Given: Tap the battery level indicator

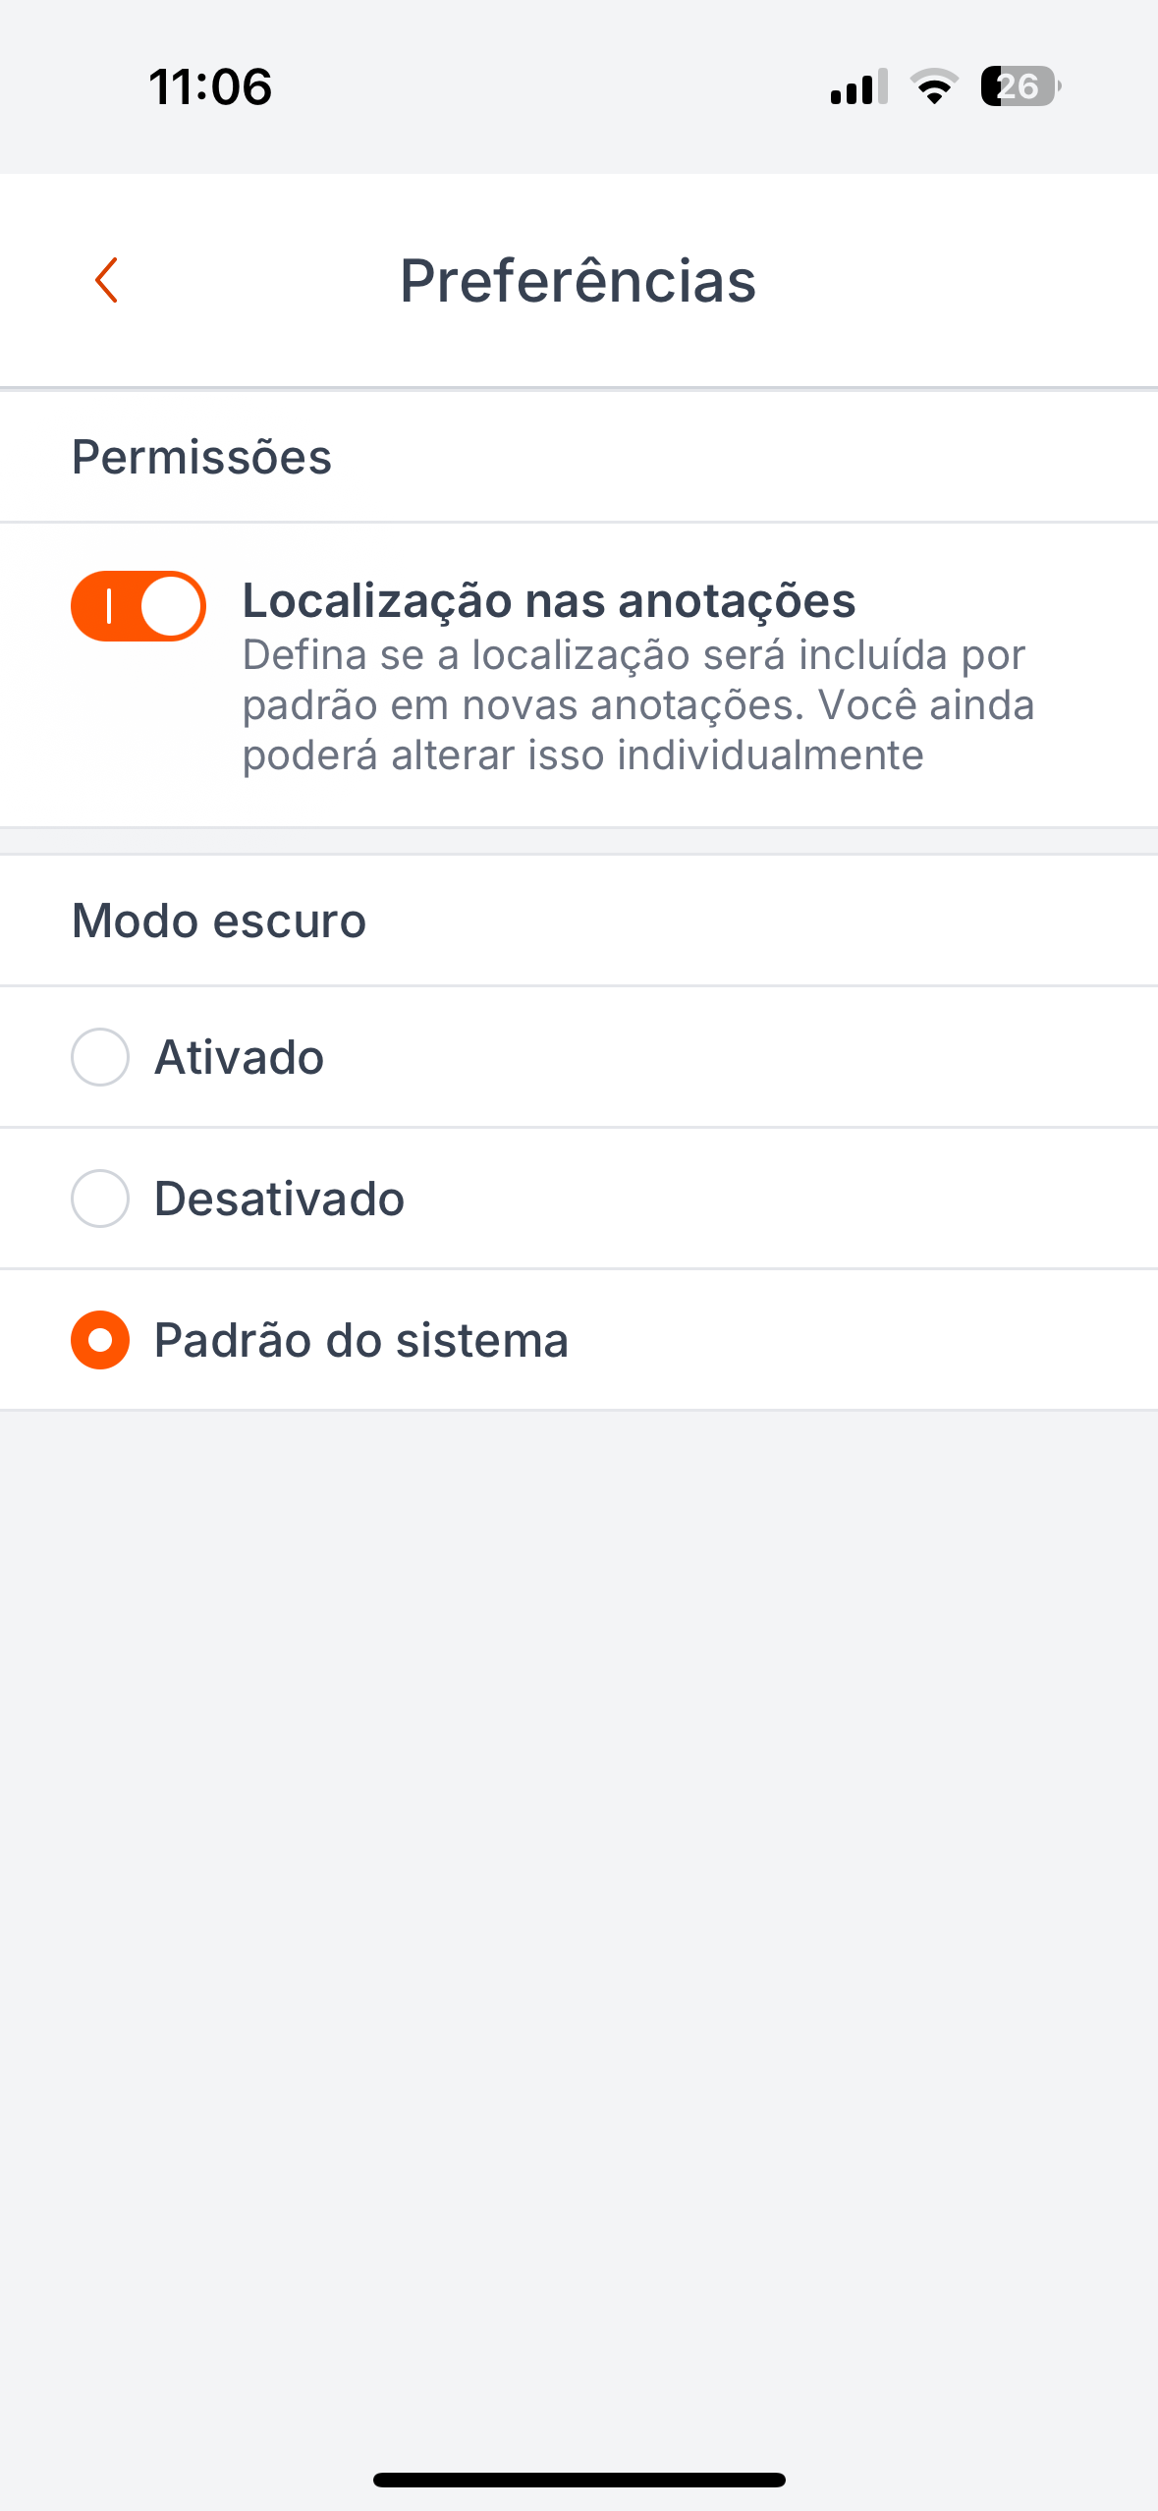Looking at the screenshot, I should click(x=1020, y=86).
